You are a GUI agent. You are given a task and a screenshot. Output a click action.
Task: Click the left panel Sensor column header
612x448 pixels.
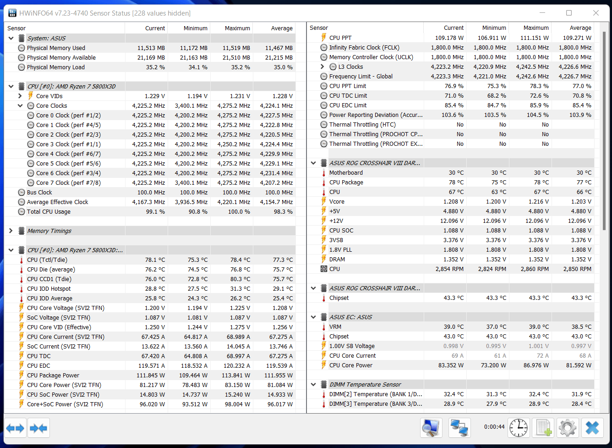tap(65, 28)
